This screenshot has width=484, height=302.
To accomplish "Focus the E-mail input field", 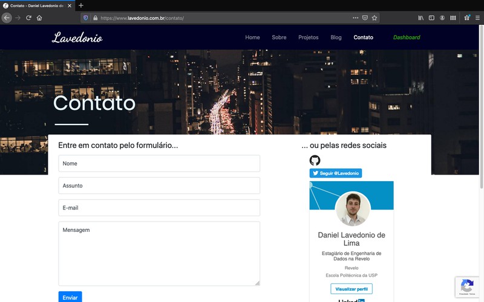I will pyautogui.click(x=159, y=208).
